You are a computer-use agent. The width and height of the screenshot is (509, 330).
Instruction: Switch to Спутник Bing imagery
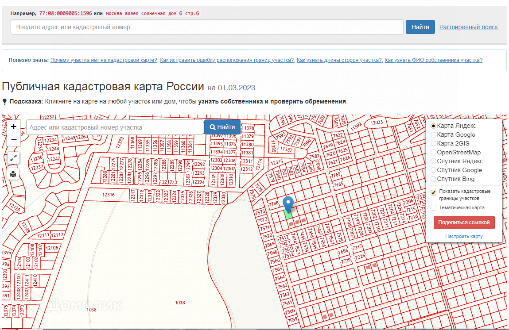click(x=434, y=179)
